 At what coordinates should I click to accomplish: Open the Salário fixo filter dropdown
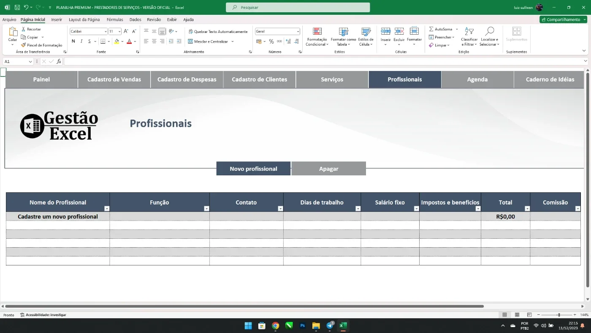coord(416,209)
